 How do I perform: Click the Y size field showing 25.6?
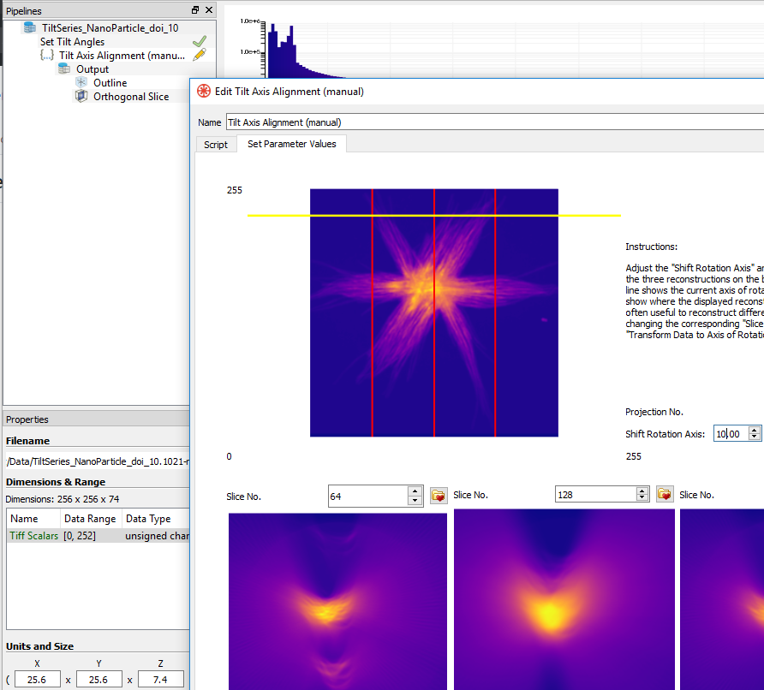pyautogui.click(x=98, y=679)
